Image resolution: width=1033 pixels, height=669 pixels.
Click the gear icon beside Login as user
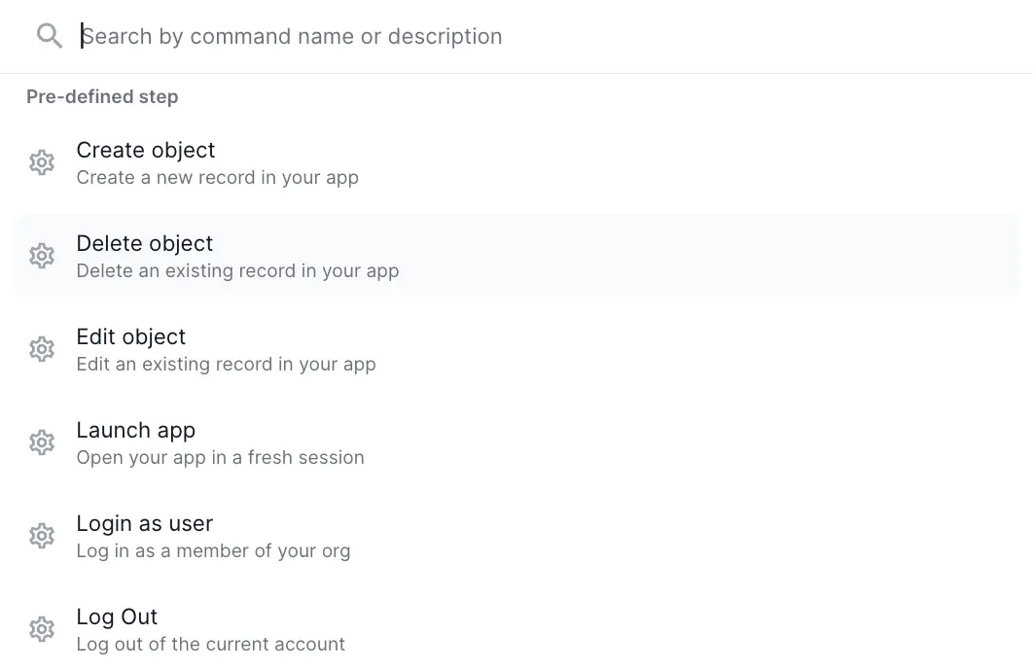[42, 536]
